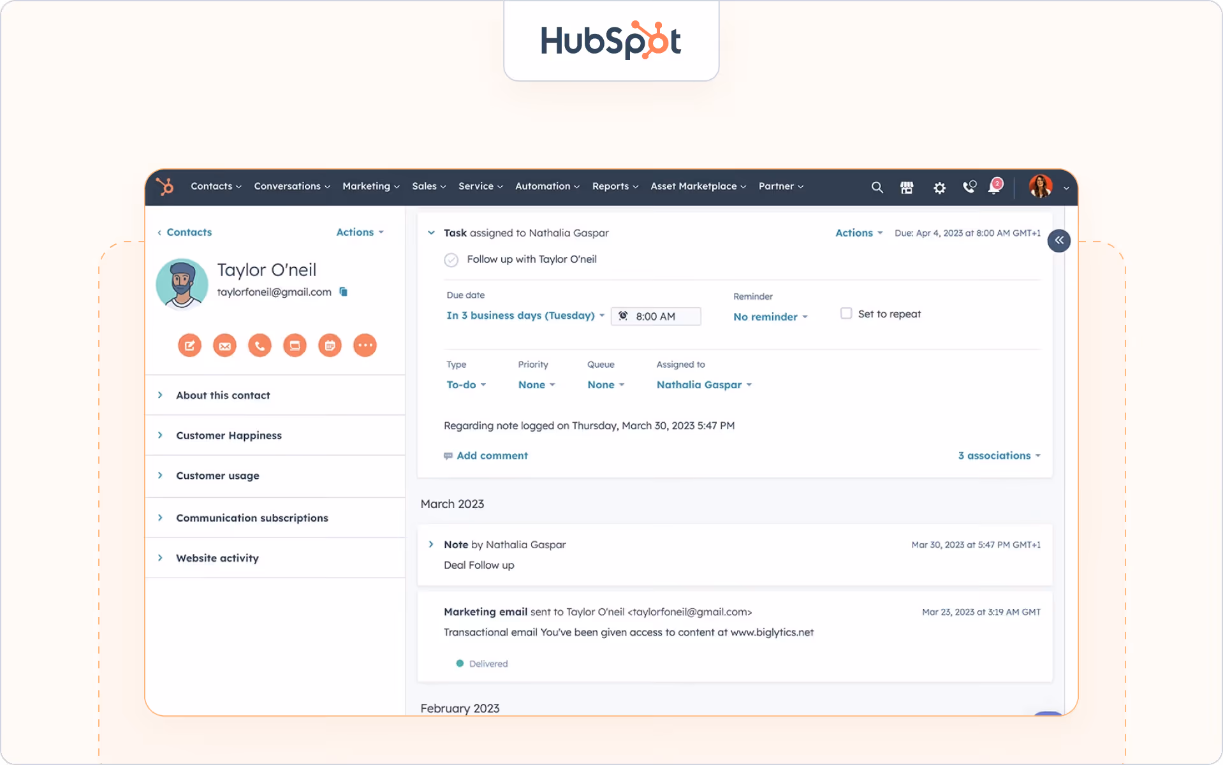This screenshot has height=765, width=1223.
Task: Click the Follow up with Taylor O'neil title
Action: [x=532, y=259]
